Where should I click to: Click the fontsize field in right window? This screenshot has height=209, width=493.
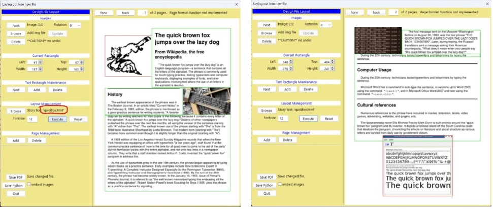[283, 119]
